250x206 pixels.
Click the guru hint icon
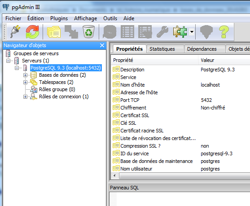tap(206, 32)
